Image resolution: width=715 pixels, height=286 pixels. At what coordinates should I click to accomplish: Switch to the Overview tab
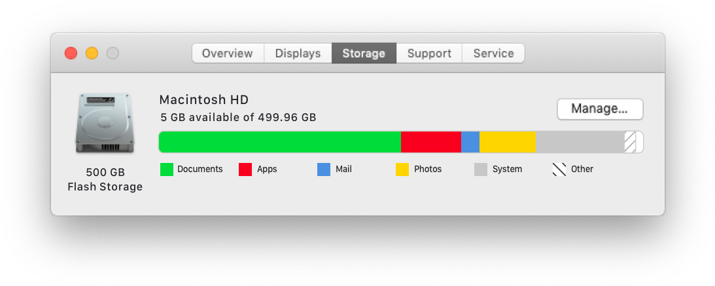coord(228,54)
